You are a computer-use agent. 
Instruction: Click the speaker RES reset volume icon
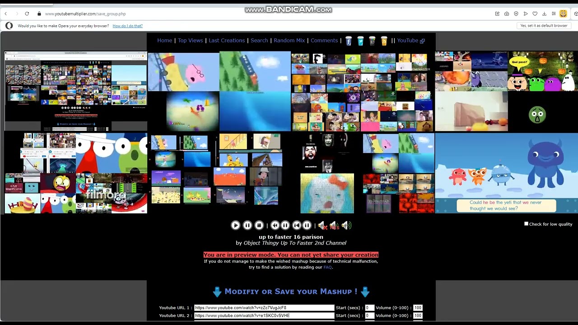click(x=334, y=225)
